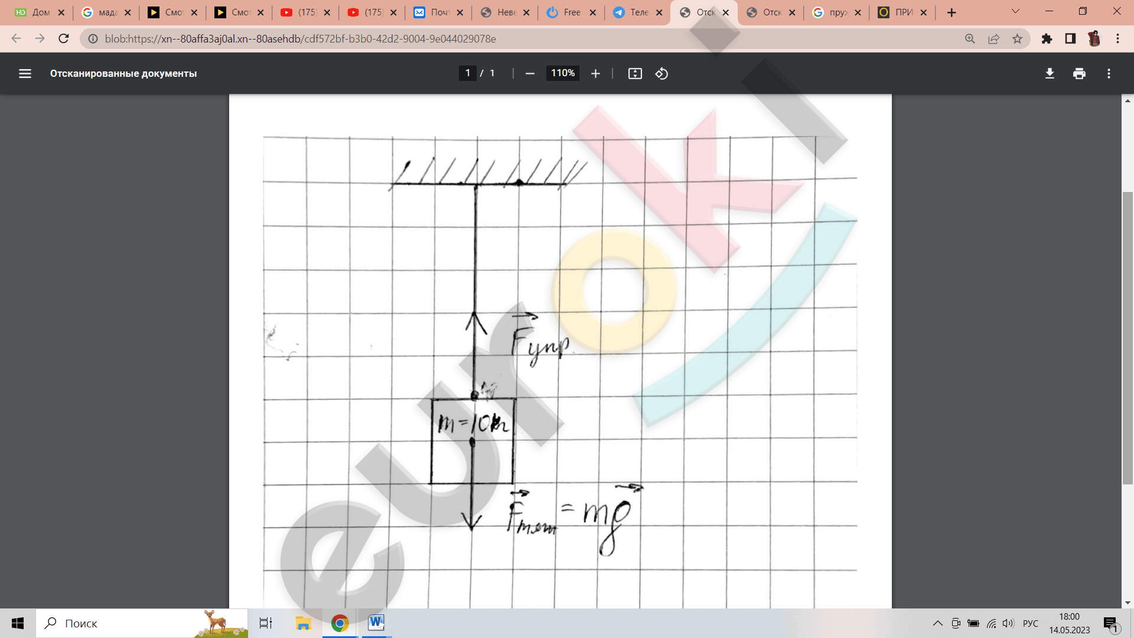Open the Chrome three-dot menu
Image resolution: width=1134 pixels, height=638 pixels.
[1117, 38]
